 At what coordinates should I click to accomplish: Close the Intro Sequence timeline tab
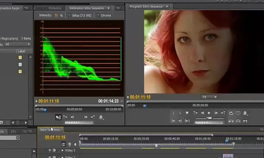pos(62,130)
